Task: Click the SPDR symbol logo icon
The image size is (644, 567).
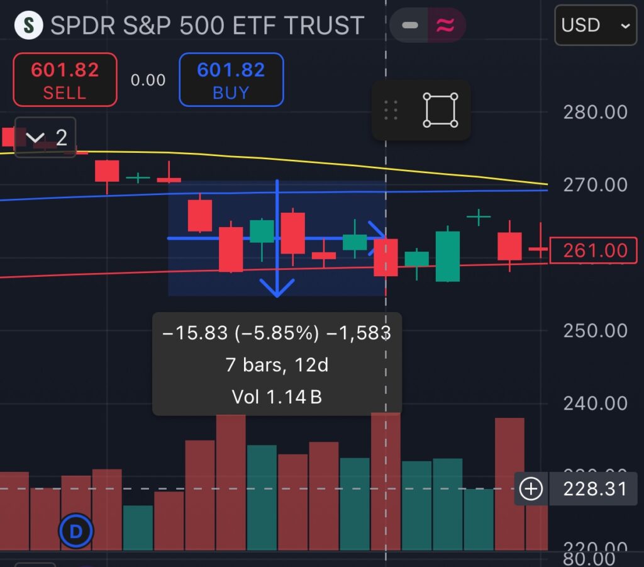Action: point(28,25)
